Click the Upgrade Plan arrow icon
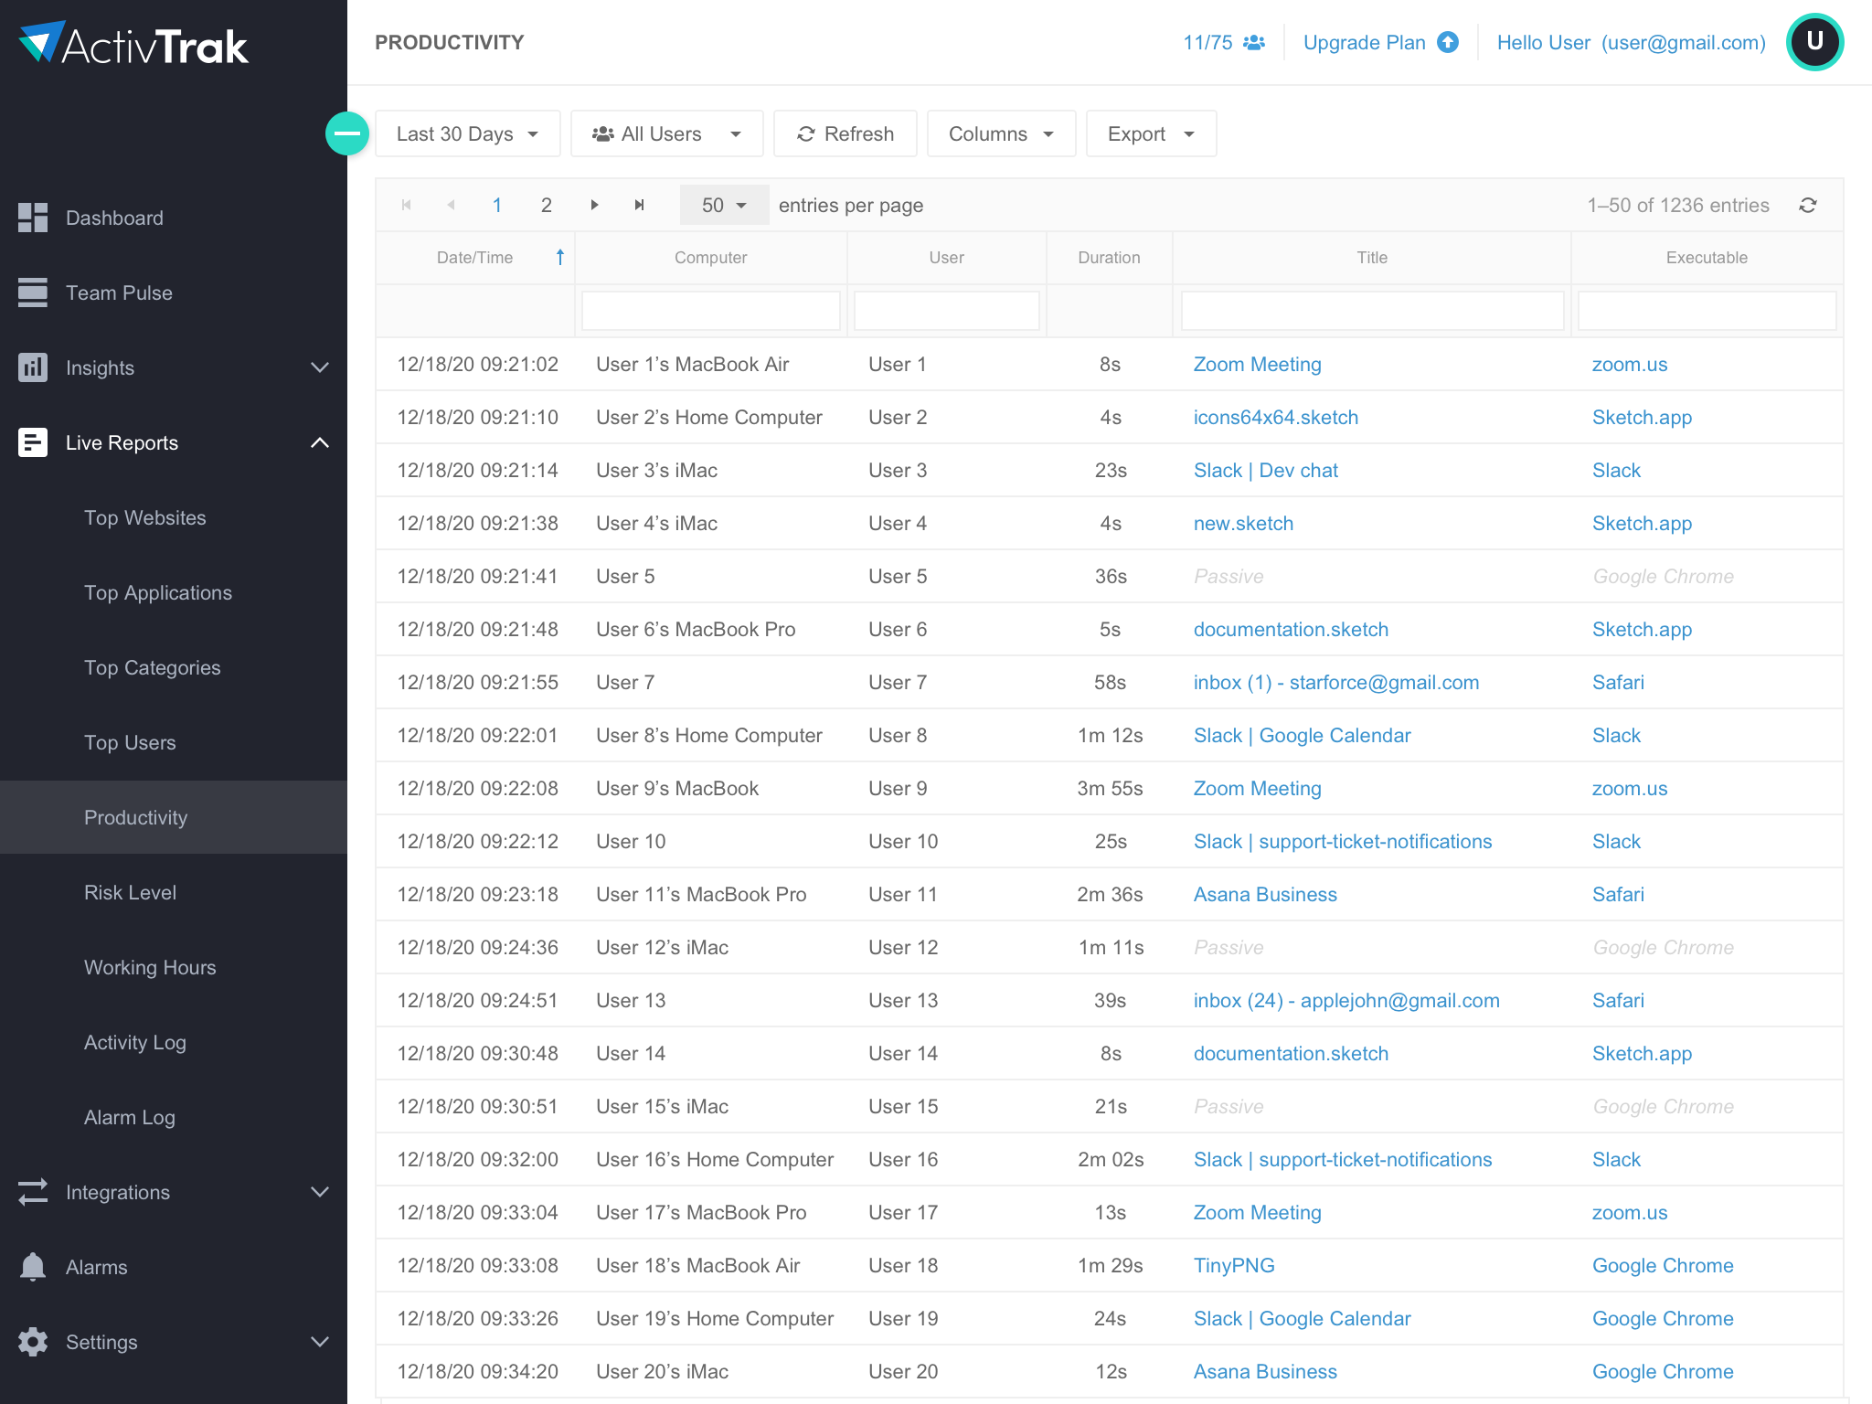Viewport: 1872px width, 1404px height. [x=1448, y=43]
